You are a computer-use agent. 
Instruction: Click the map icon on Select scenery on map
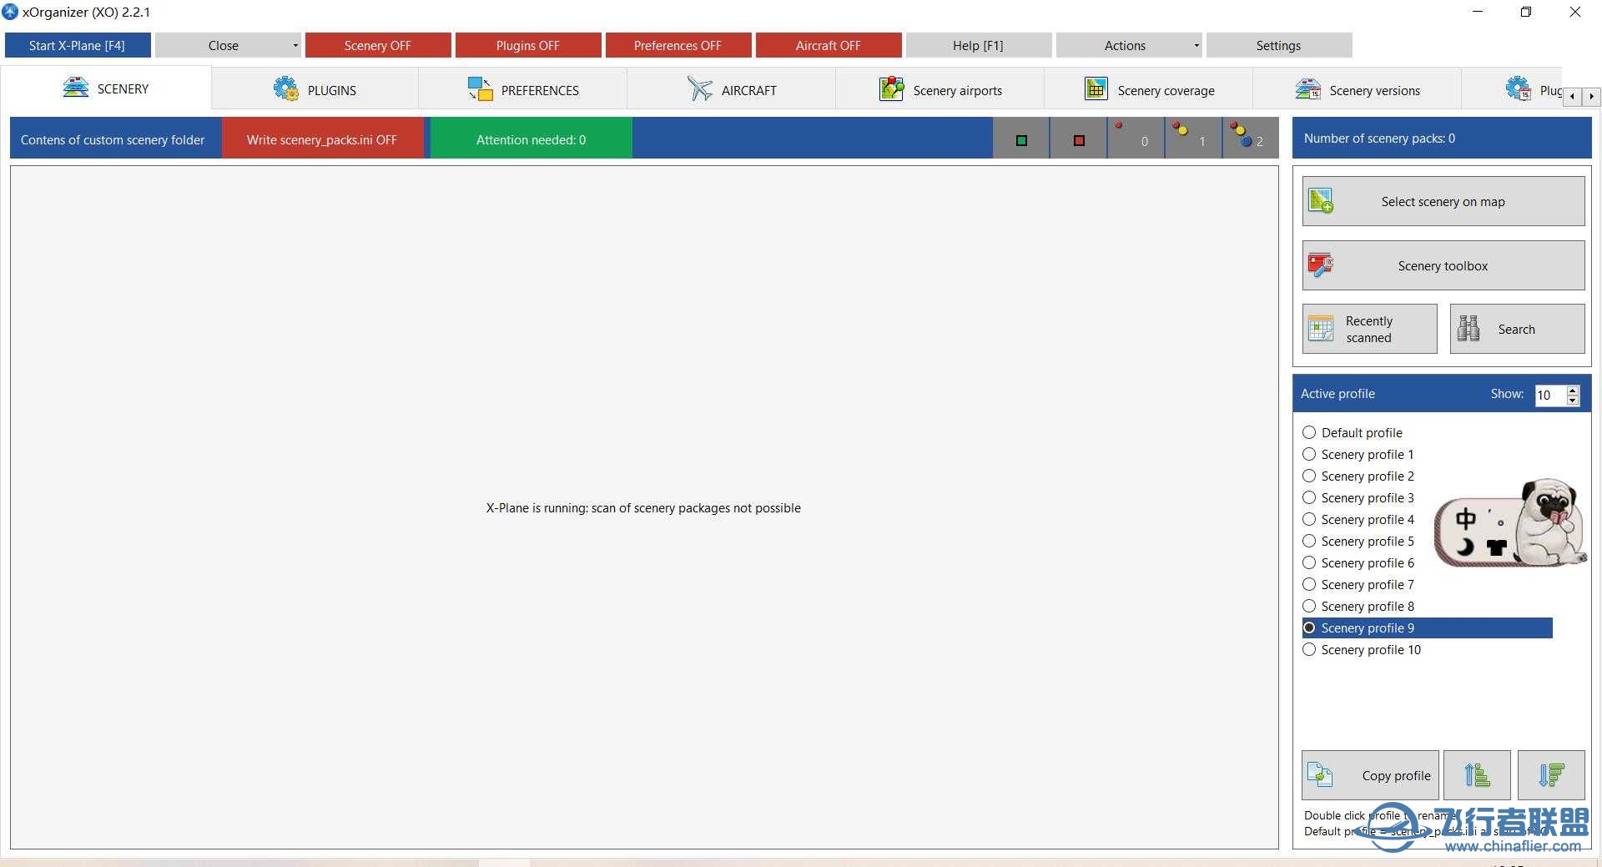click(x=1321, y=201)
